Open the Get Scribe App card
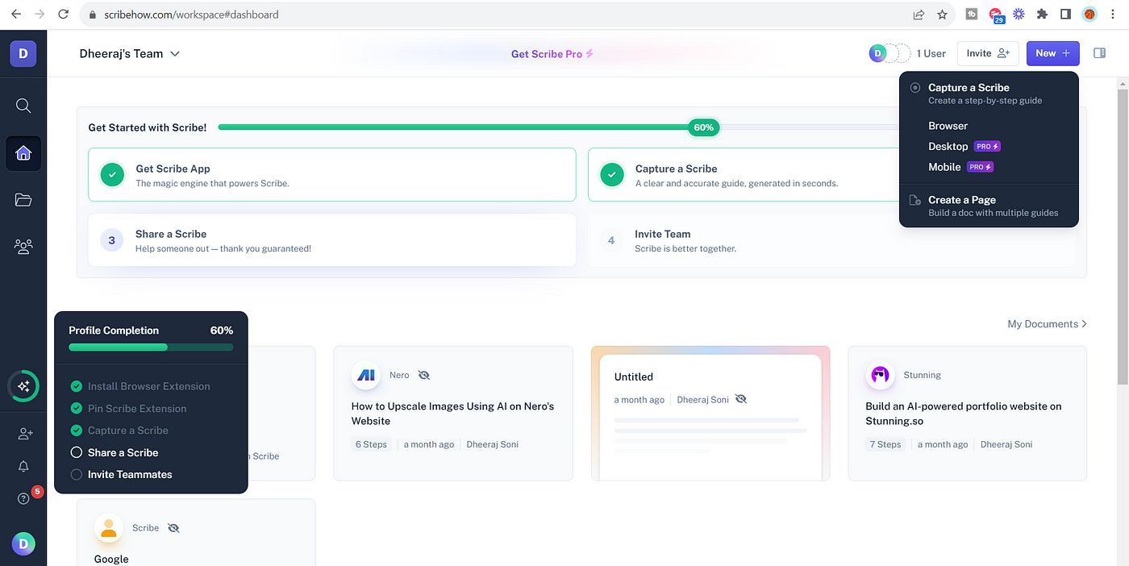Screen dimensions: 1129x566 tap(332, 174)
